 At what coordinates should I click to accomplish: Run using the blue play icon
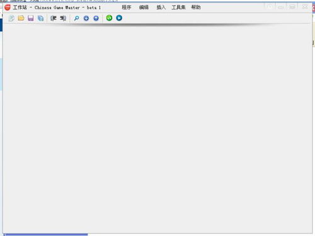[119, 18]
